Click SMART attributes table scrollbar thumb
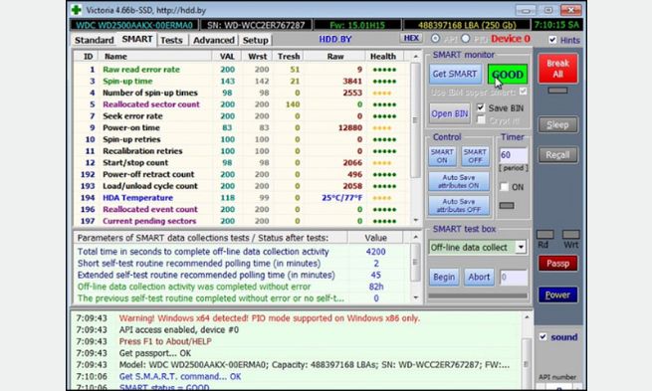The height and width of the screenshot is (391, 652). pos(416,120)
